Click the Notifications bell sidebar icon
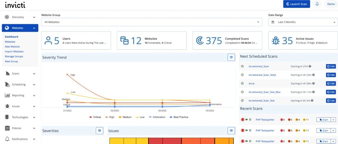This screenshot has width=338, height=144. (7, 139)
